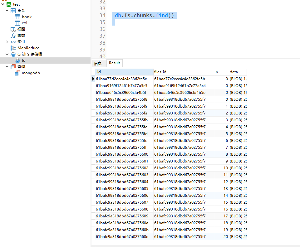The image size is (300, 247).
Task: Select the book collection
Action: (x=27, y=17)
